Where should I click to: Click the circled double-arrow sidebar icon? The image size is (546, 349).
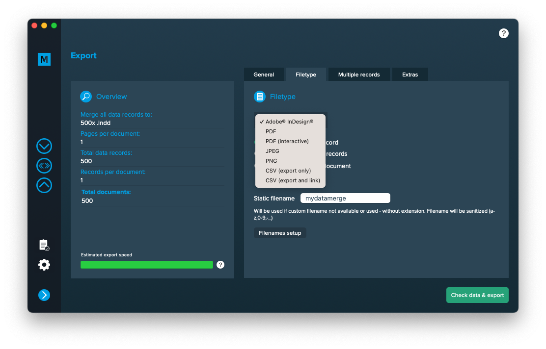(44, 166)
